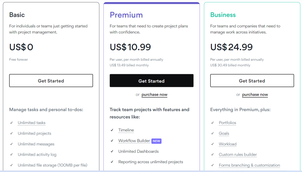
Task: Click the Business plan purchase now link
Action: click(255, 94)
